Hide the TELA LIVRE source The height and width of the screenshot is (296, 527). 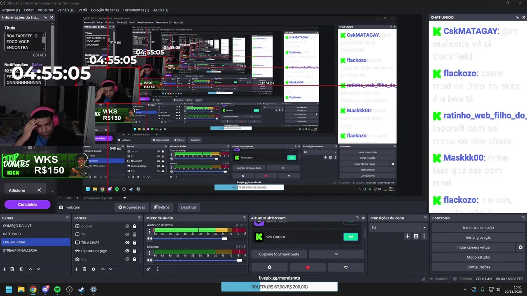(x=128, y=243)
